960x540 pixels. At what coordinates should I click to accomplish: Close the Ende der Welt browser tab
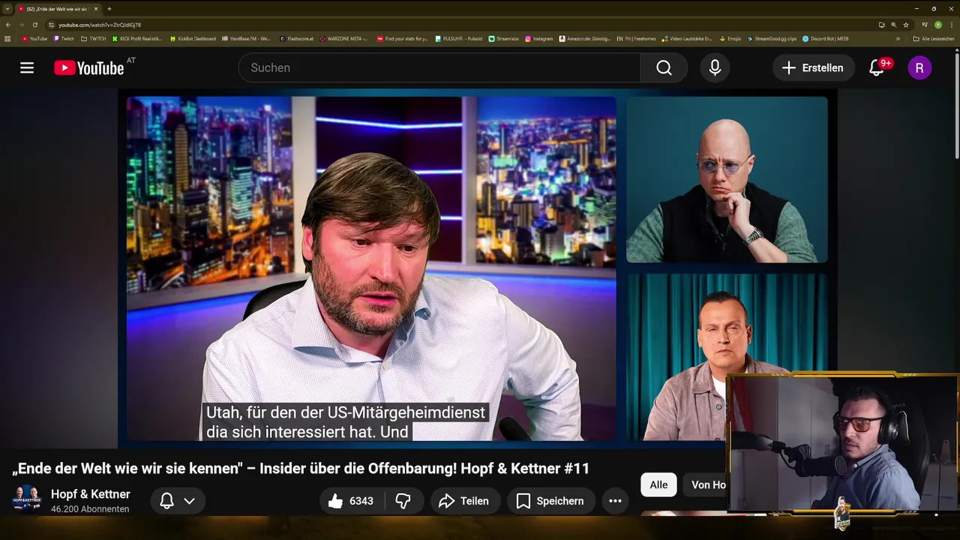point(96,9)
